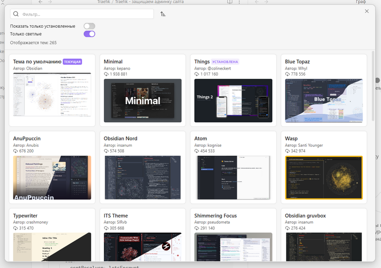Click the Traefik breadcrumb in background window

(104, 2)
